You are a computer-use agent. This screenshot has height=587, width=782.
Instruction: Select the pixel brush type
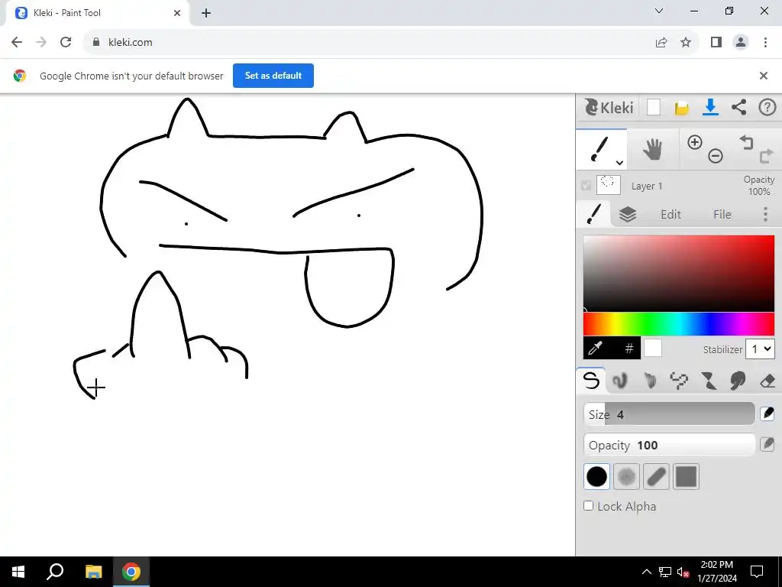point(679,381)
